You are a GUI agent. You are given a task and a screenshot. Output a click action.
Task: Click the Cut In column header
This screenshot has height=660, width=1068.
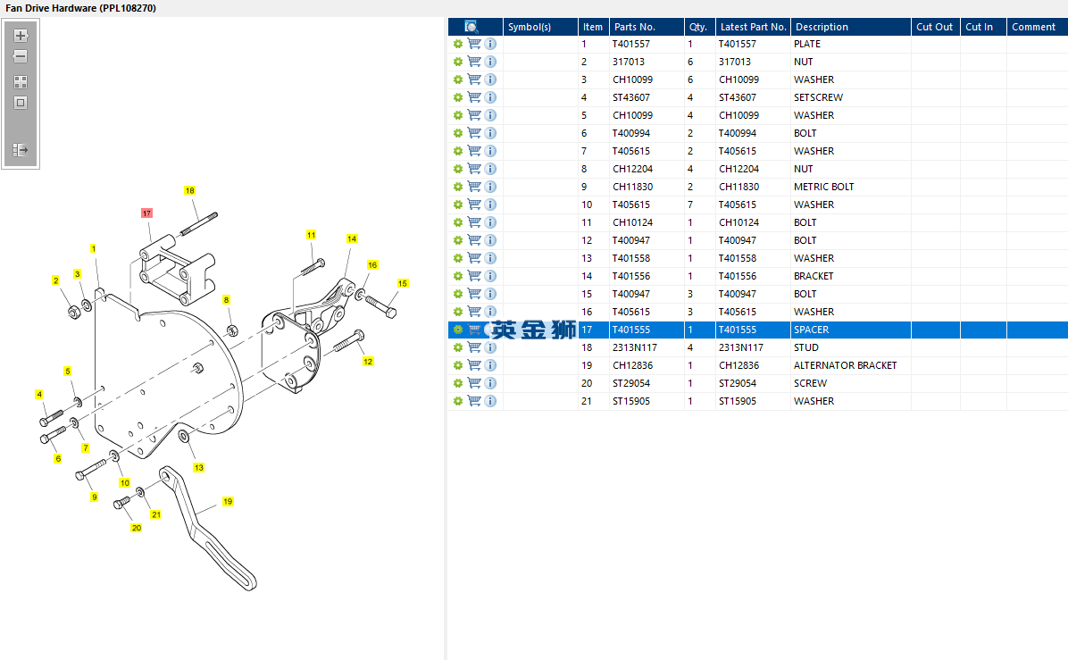point(983,27)
